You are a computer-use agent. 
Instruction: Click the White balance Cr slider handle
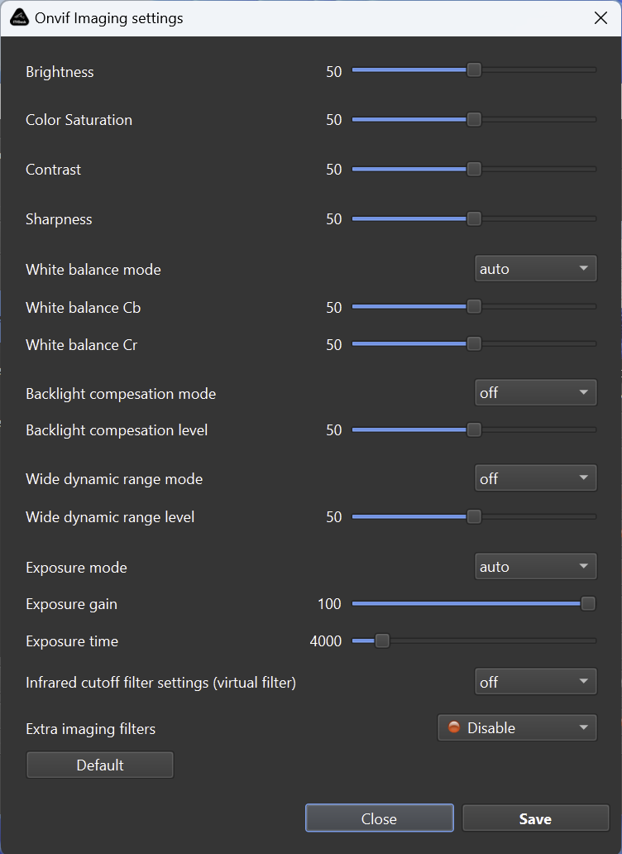(x=474, y=343)
